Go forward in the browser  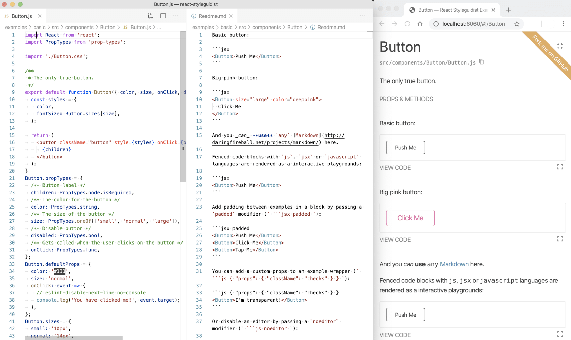[x=395, y=24]
